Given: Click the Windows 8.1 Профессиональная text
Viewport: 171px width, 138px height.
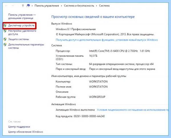Looking at the screenshot, I should [76, 29].
